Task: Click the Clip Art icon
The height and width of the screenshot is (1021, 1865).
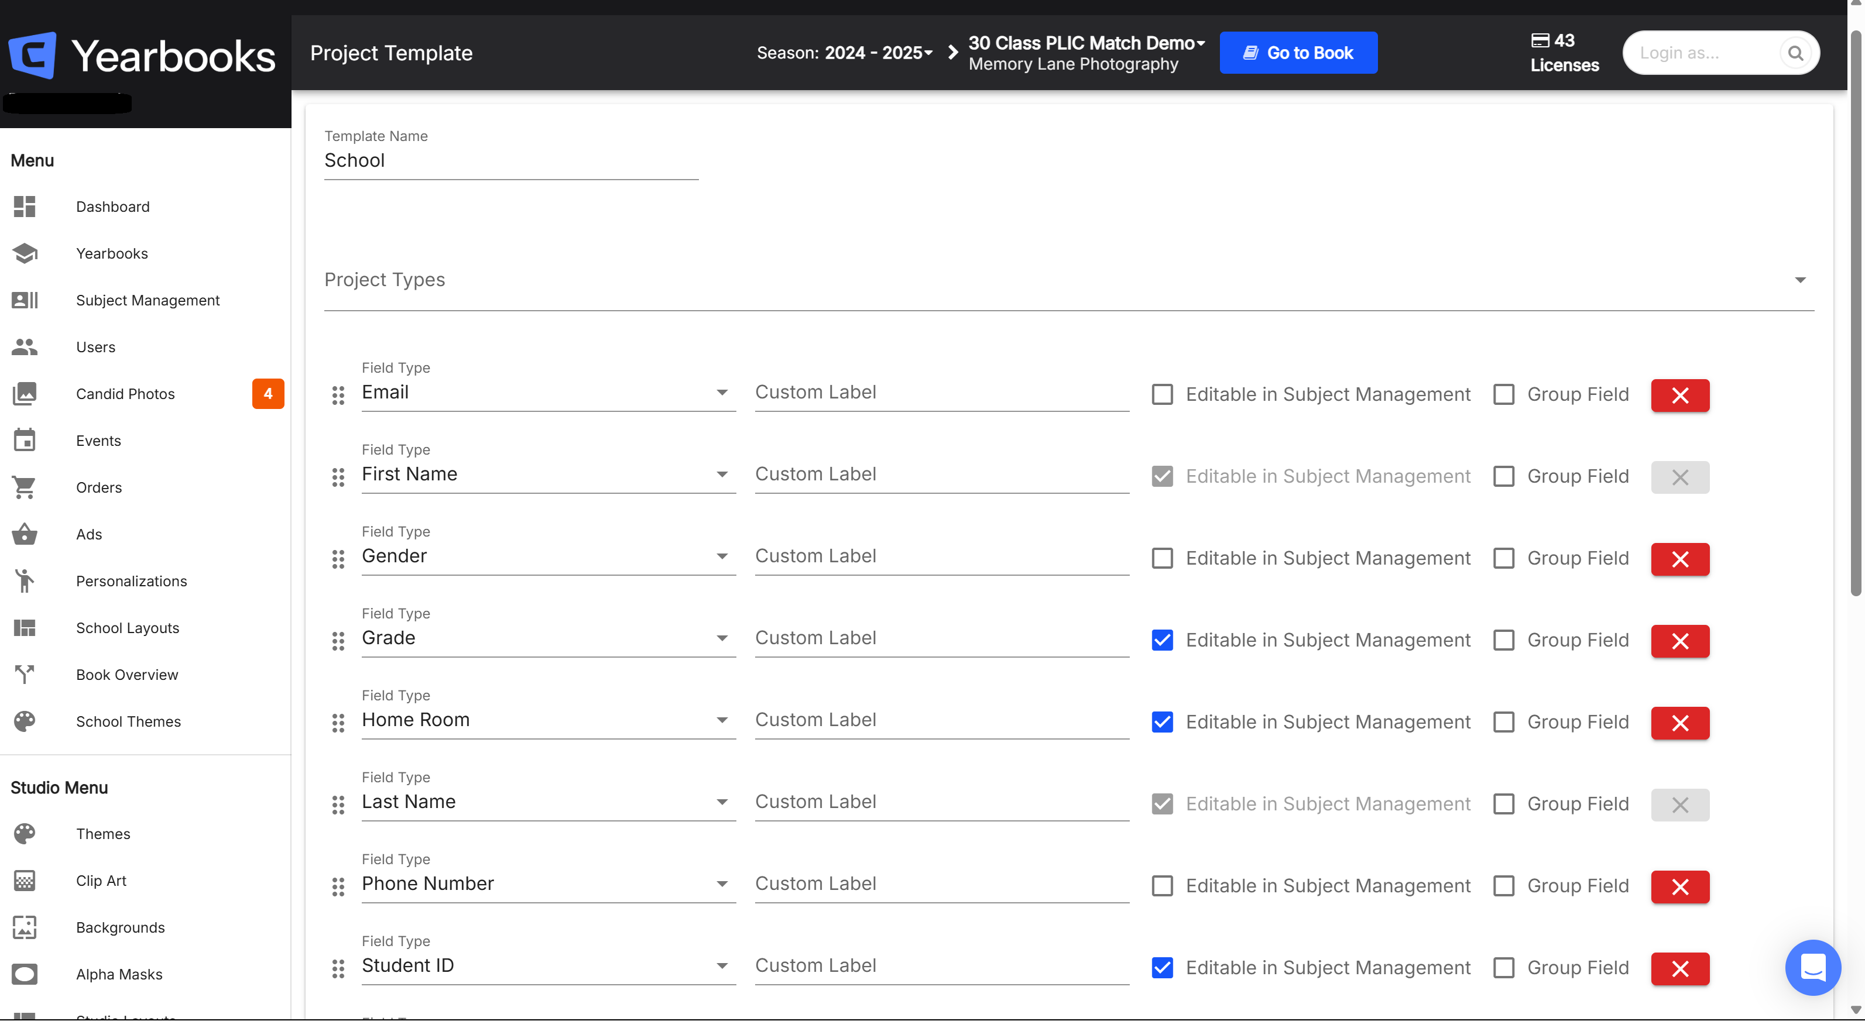Action: click(x=25, y=881)
